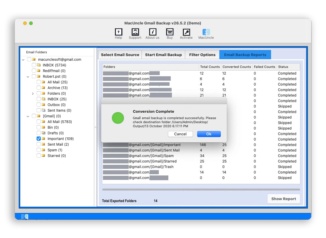Click the Finder icon in bottom bar
Screen dimensions: 326x238
(x=25, y=217)
